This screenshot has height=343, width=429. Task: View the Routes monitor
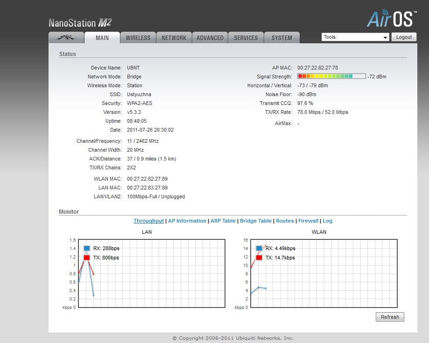(285, 221)
